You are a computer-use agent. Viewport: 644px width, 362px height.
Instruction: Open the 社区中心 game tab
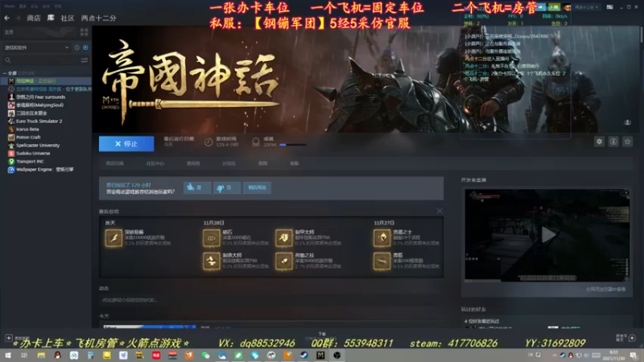[x=155, y=163]
